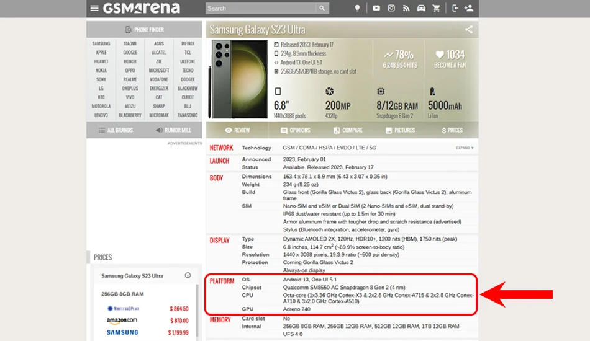
Task: Open the Samsung $1,199.99 offer
Action: 148,332
